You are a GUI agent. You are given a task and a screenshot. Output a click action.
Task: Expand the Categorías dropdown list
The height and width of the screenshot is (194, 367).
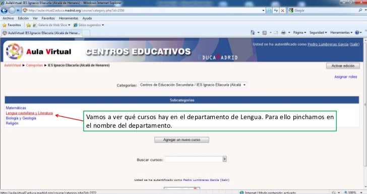pos(244,85)
